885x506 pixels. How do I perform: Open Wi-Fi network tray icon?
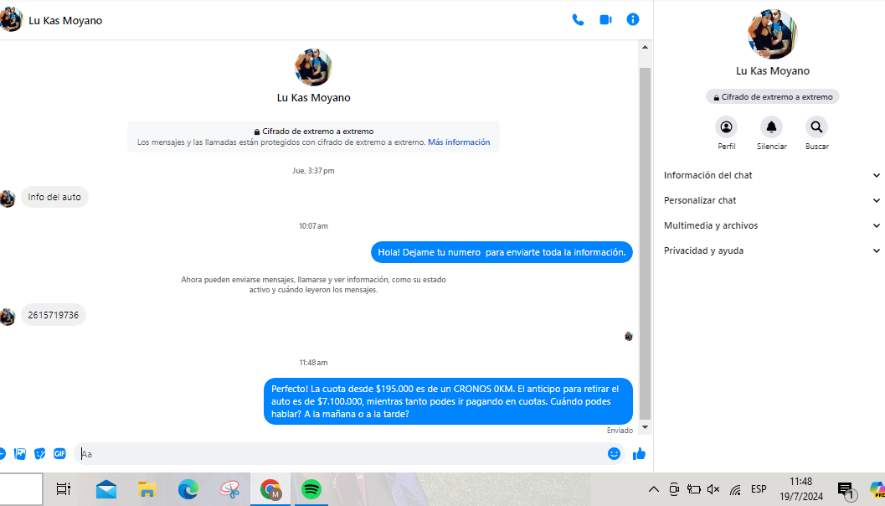pyautogui.click(x=735, y=489)
